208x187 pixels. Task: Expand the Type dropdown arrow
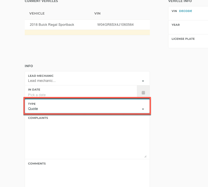[143, 109]
